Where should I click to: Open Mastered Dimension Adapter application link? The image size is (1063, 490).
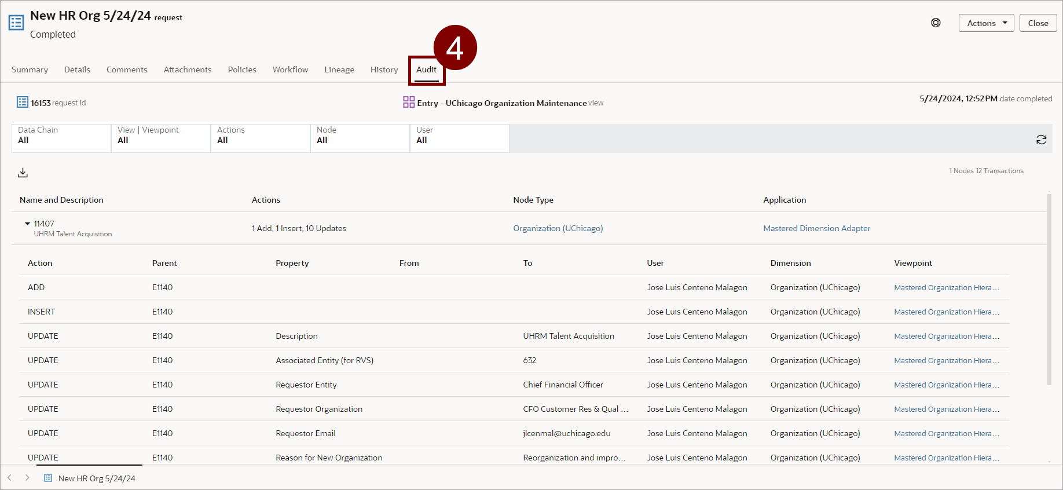pyautogui.click(x=816, y=228)
